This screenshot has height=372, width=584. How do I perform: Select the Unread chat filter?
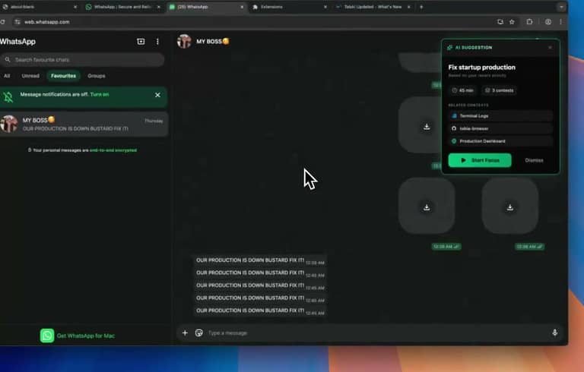click(x=30, y=76)
